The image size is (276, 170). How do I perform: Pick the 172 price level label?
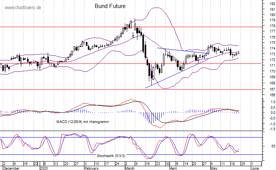coord(272,60)
